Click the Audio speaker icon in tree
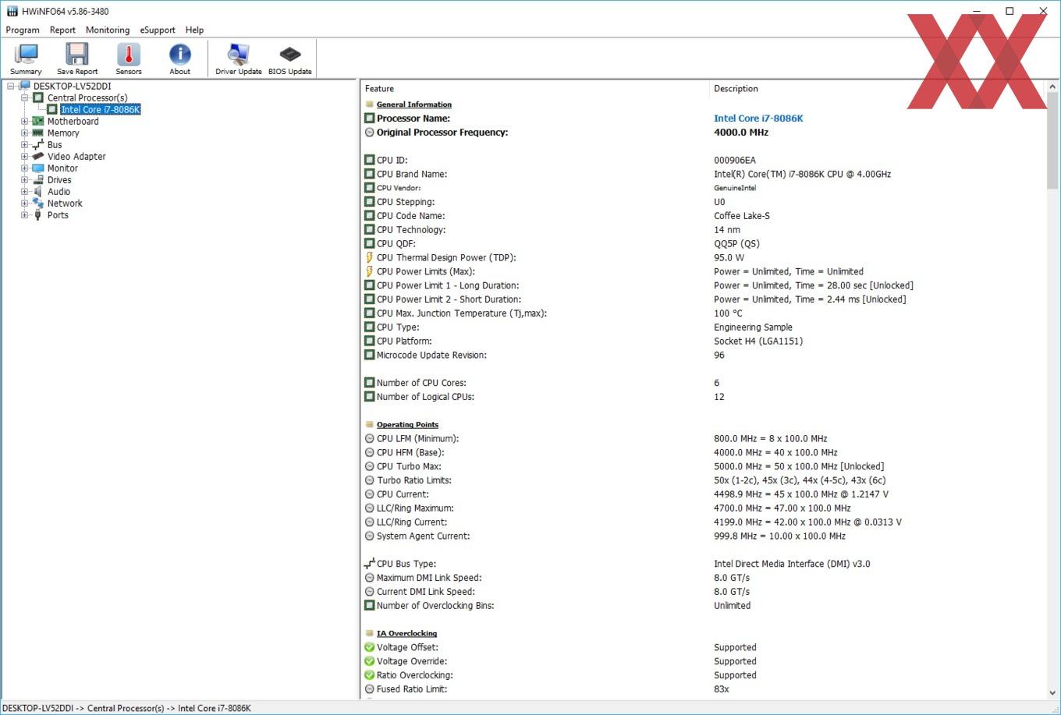 [37, 191]
